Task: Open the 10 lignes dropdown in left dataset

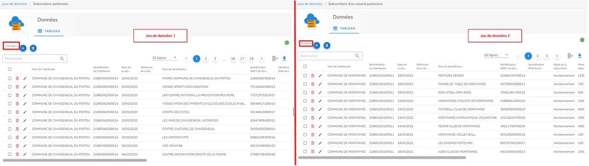Action: [165, 58]
